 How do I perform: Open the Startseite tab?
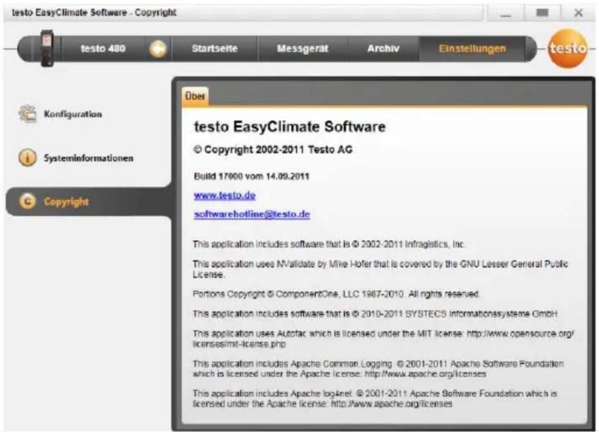[215, 49]
